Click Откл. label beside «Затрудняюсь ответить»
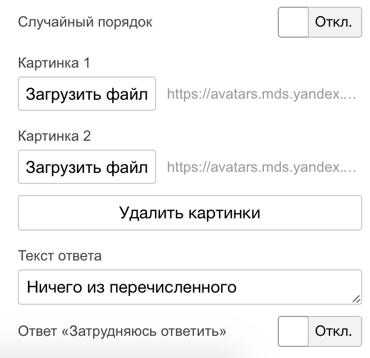Viewport: 370px width, 358px height. [x=333, y=331]
